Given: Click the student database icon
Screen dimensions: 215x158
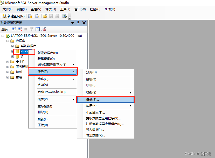Looking at the screenshot, I should 17,51.
